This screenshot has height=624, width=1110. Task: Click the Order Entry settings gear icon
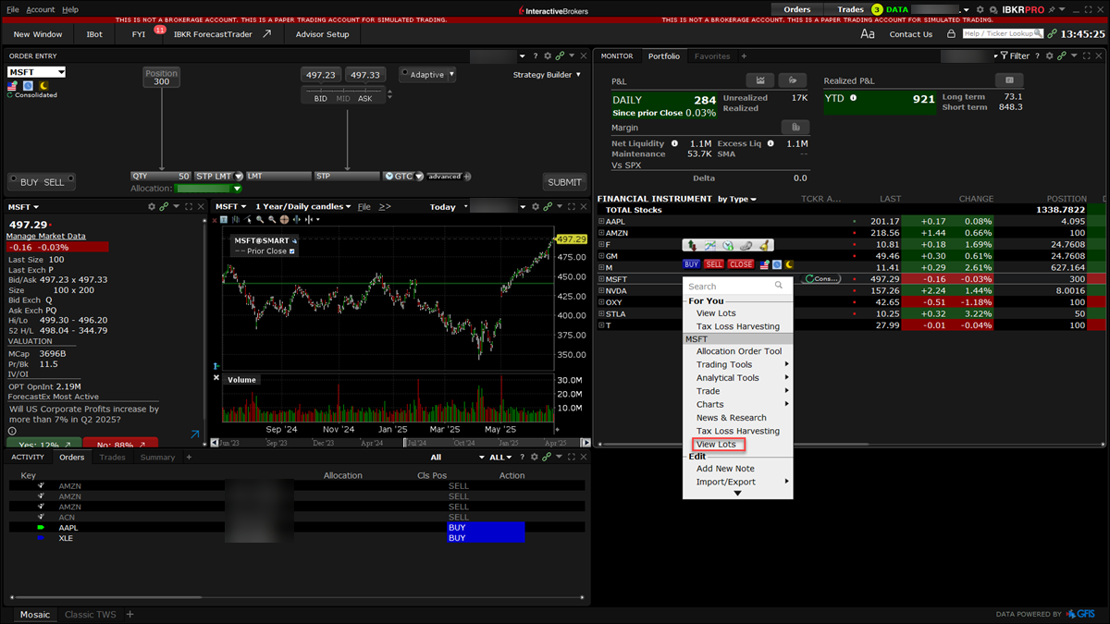point(548,56)
